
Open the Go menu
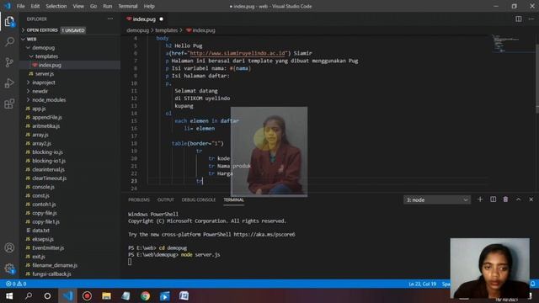tap(93, 6)
